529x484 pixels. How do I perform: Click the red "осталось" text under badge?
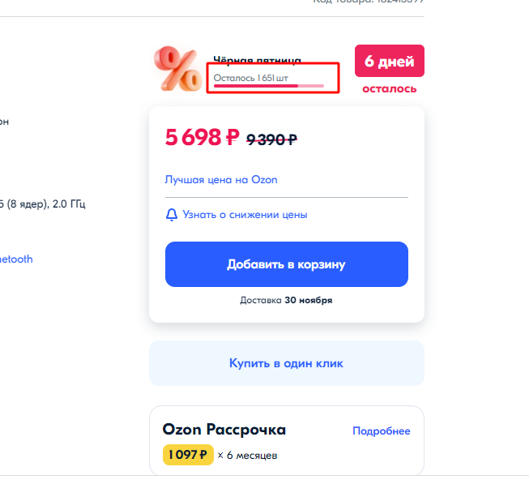[390, 88]
